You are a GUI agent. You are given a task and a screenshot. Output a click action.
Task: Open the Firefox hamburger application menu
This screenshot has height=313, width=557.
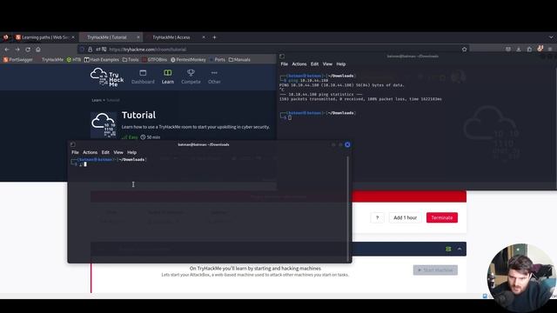pyautogui.click(x=550, y=50)
